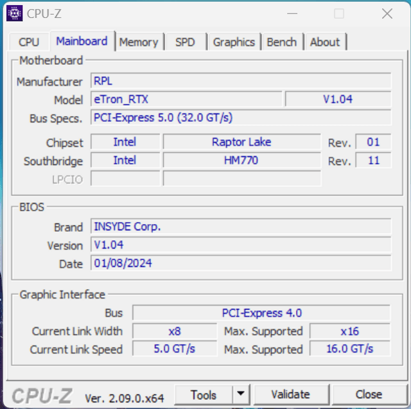This screenshot has width=411, height=409.
Task: Click the Chipset vendor Intel field
Action: [x=125, y=142]
